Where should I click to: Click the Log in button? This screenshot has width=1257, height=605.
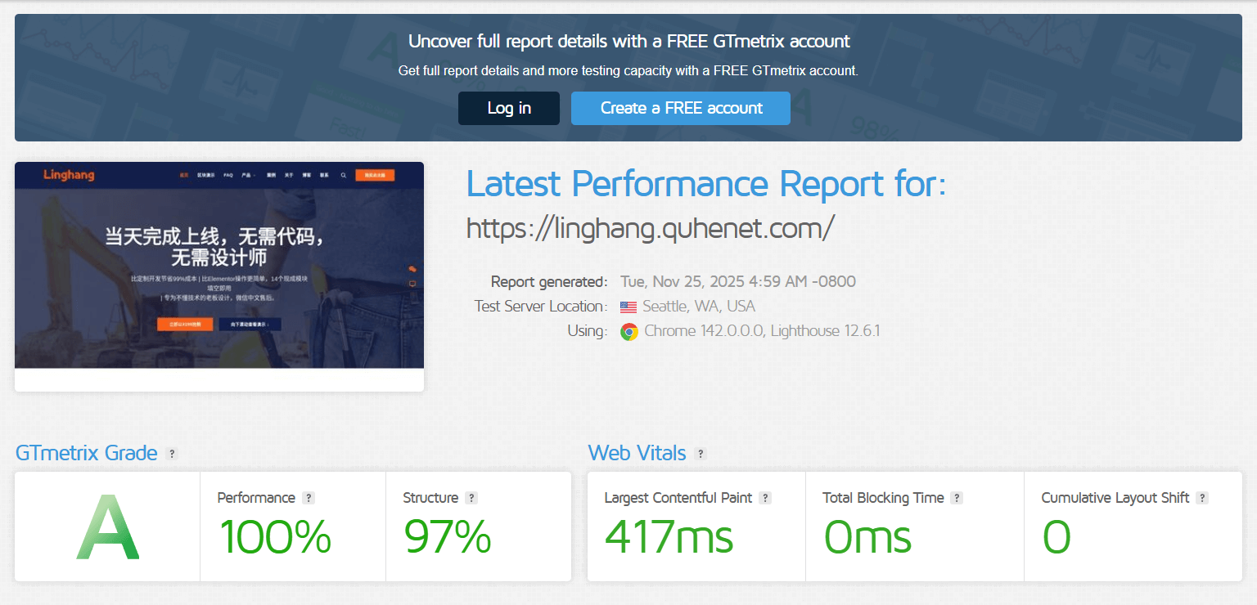point(508,109)
